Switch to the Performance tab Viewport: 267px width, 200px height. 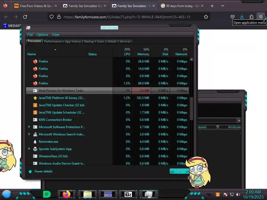53,41
